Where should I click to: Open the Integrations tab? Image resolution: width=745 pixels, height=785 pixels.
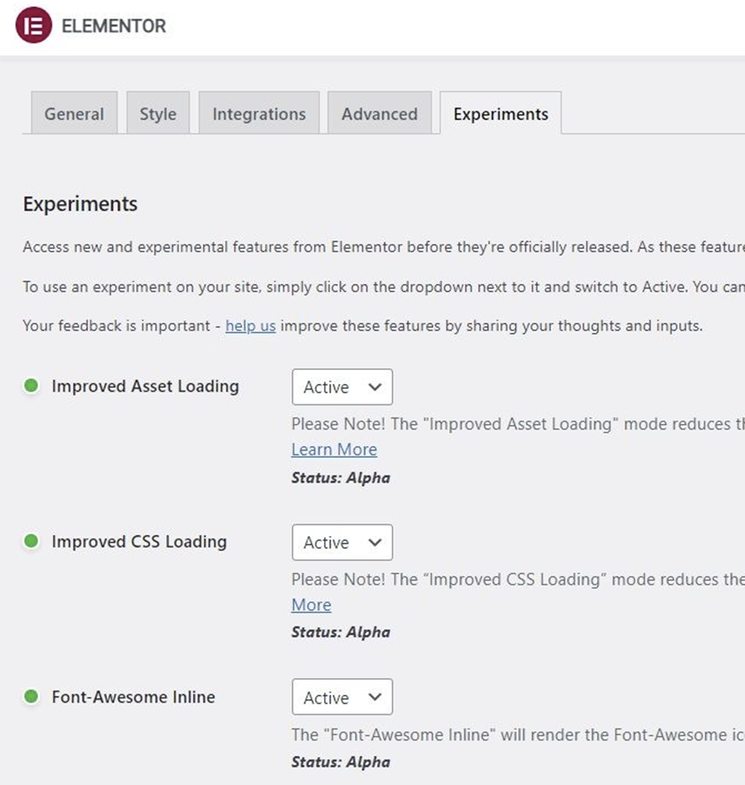(x=259, y=113)
